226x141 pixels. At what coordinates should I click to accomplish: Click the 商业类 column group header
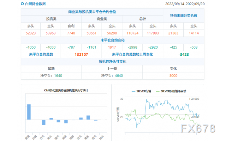pos(102,19)
